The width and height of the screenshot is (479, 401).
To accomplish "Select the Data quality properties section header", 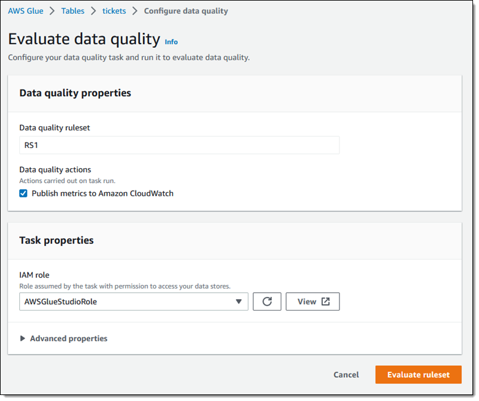I will 75,93.
